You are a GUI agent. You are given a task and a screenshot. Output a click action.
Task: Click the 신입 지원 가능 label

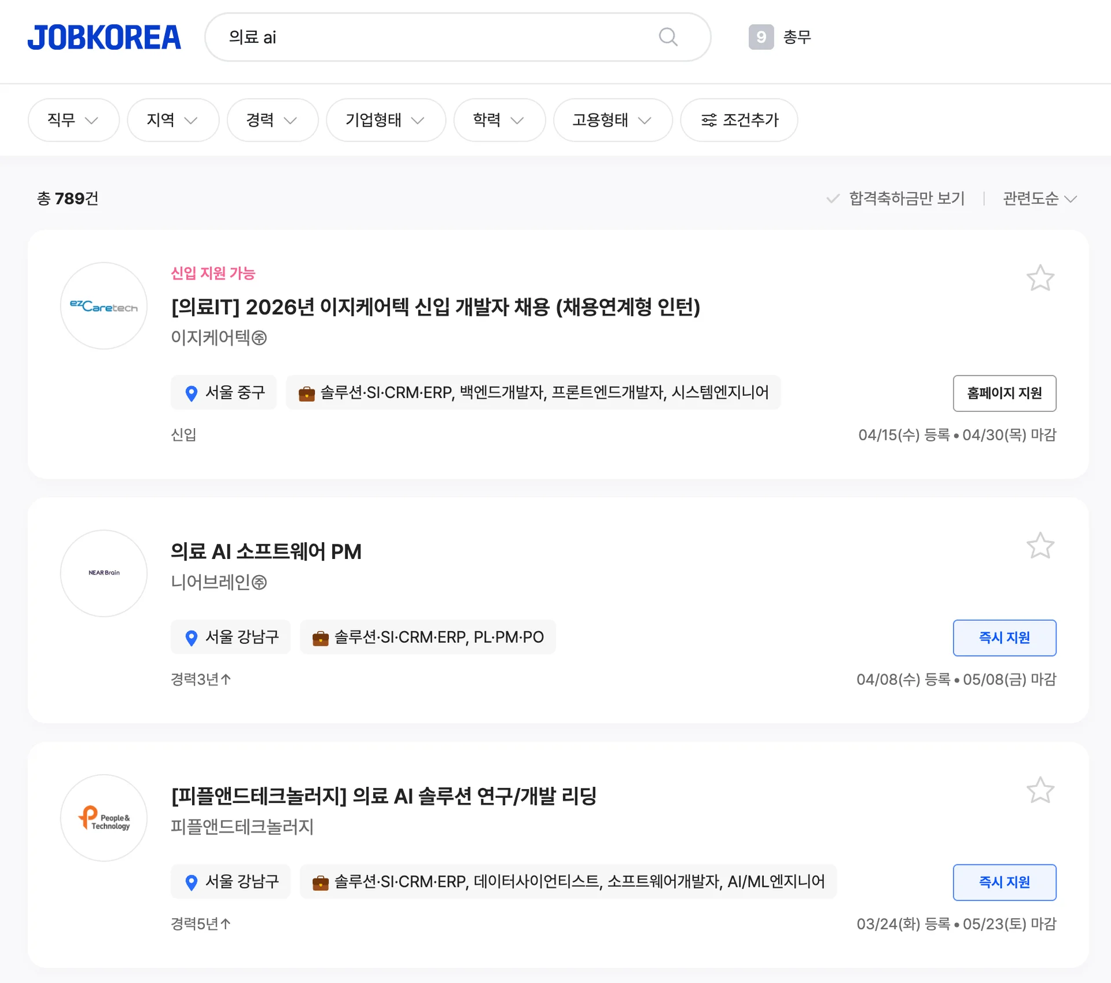[213, 273]
